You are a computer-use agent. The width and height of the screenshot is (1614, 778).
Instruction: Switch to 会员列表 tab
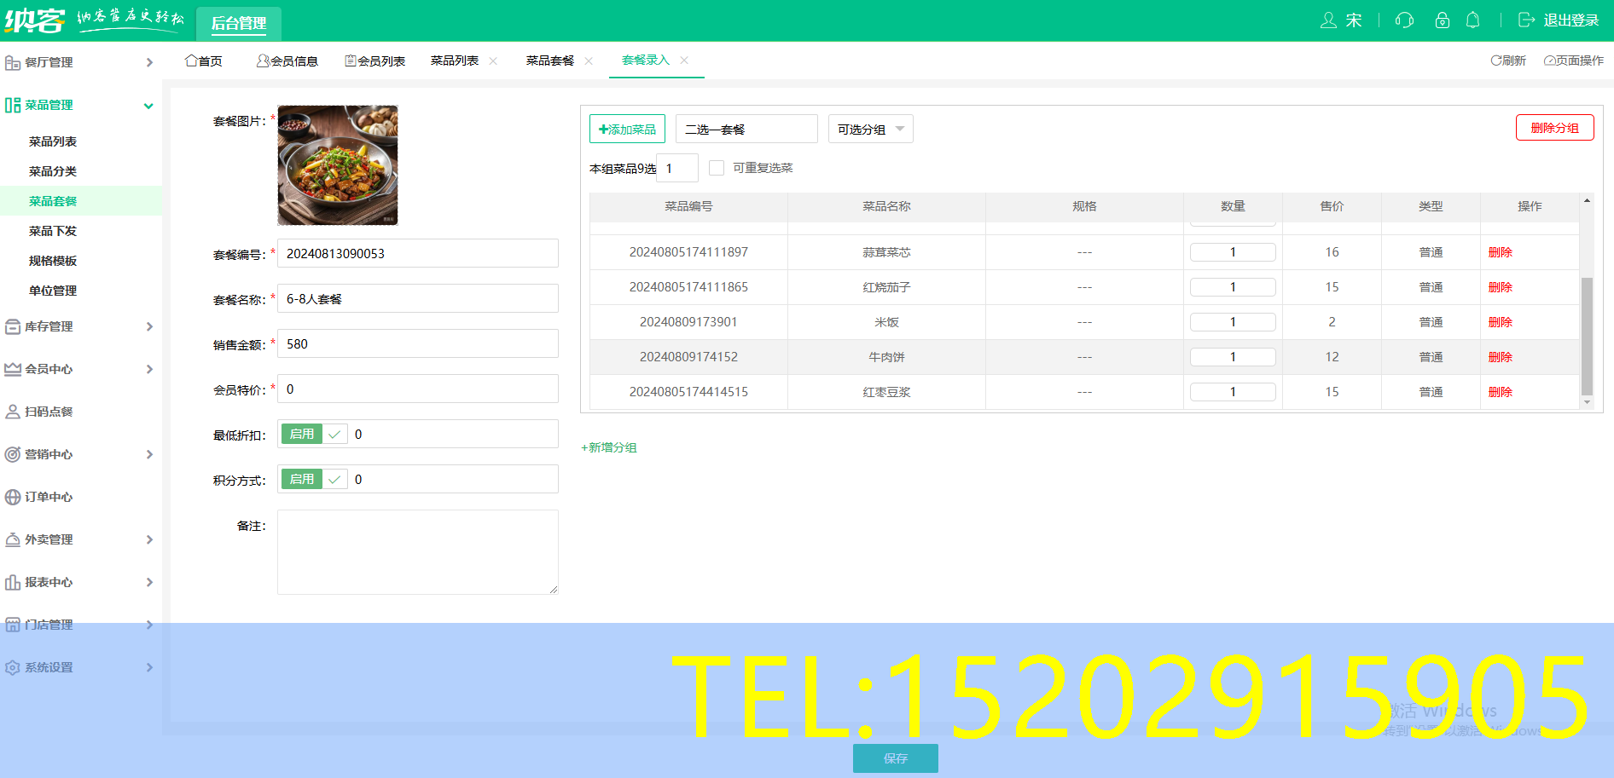coord(374,61)
